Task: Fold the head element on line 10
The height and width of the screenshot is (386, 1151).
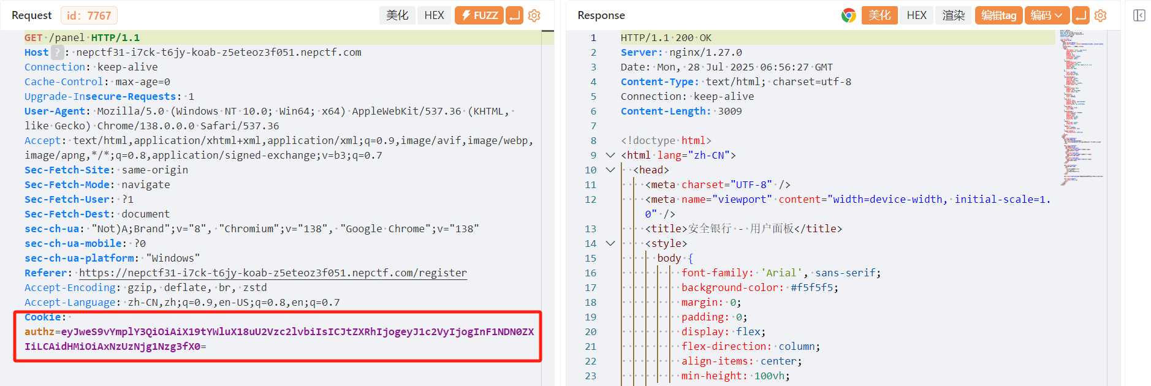Action: pyautogui.click(x=610, y=170)
